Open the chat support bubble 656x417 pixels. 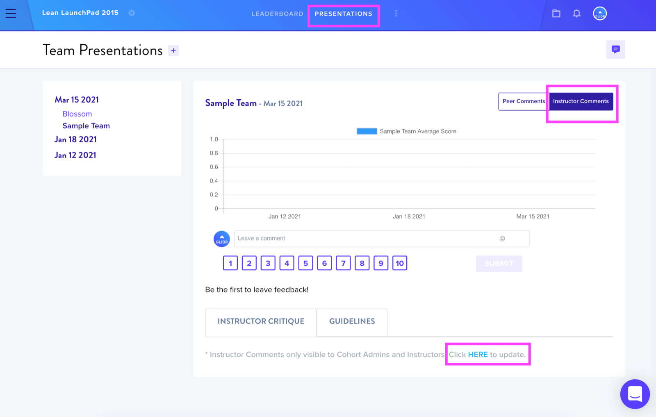tap(635, 394)
